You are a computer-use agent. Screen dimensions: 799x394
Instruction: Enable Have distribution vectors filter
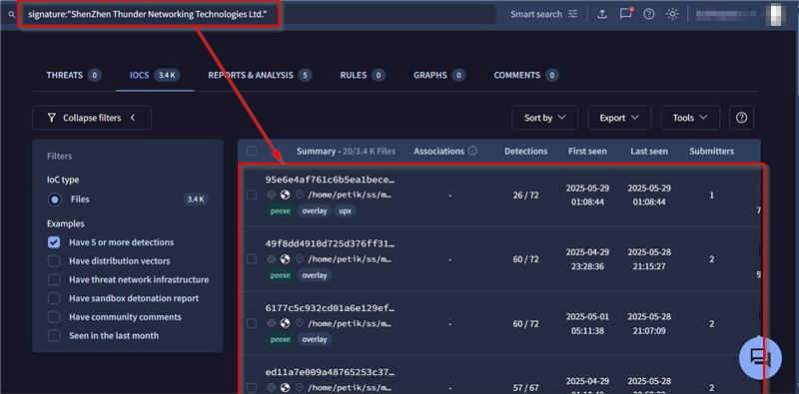tap(54, 261)
